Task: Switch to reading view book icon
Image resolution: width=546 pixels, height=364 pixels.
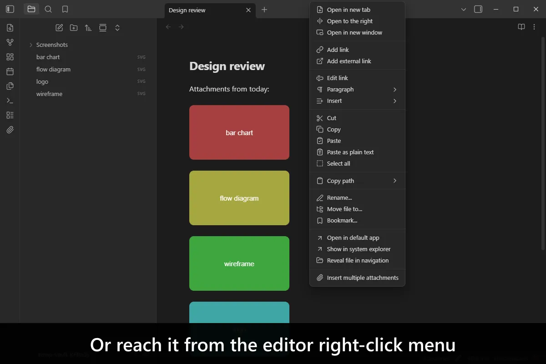Action: 521,27
